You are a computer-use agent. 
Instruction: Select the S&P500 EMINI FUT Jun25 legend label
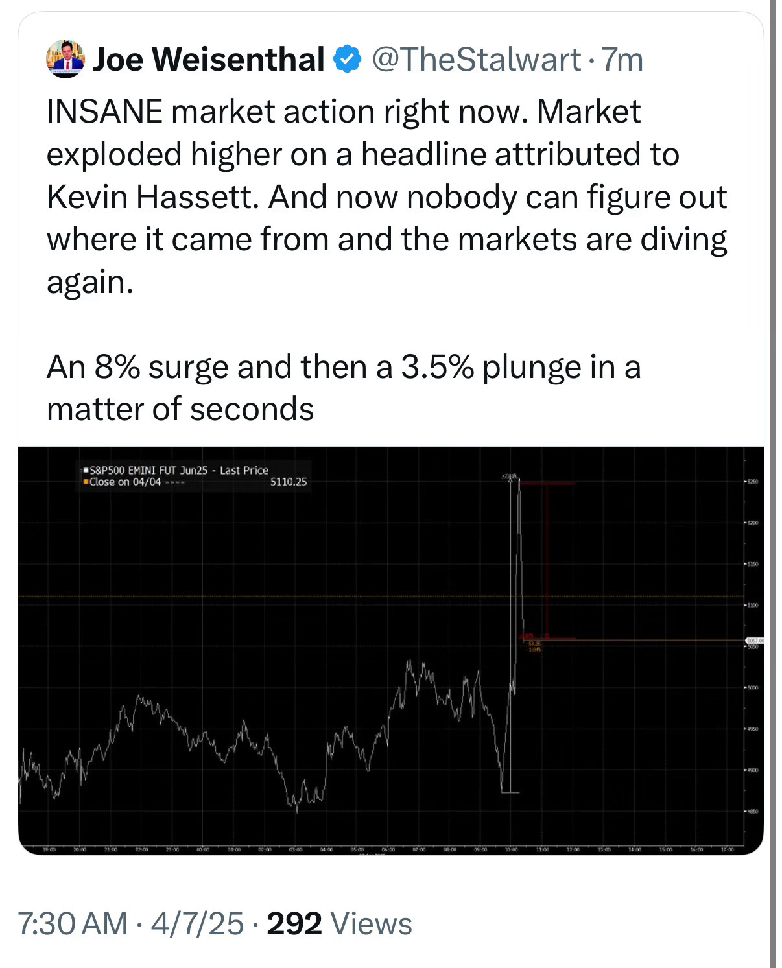click(148, 470)
